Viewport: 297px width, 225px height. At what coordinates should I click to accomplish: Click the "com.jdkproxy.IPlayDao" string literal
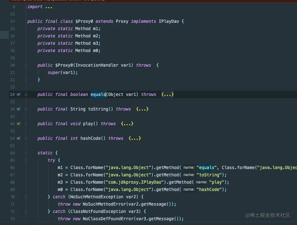(135, 182)
